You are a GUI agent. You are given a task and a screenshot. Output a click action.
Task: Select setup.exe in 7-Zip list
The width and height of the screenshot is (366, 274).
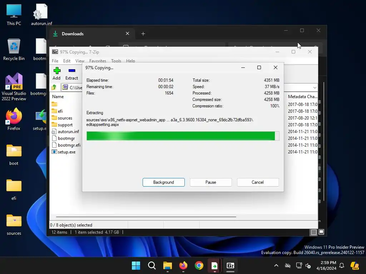[64, 152]
